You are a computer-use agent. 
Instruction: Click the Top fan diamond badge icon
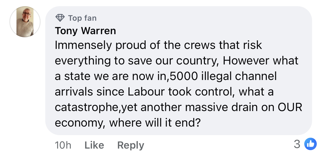click(x=60, y=18)
